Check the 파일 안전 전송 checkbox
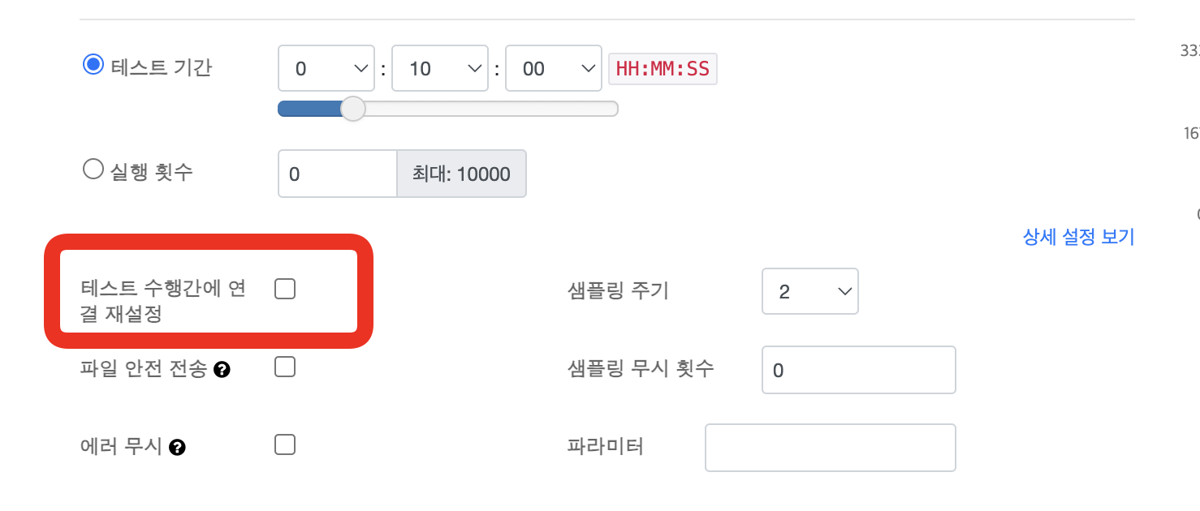This screenshot has height=511, width=1200. tap(285, 367)
